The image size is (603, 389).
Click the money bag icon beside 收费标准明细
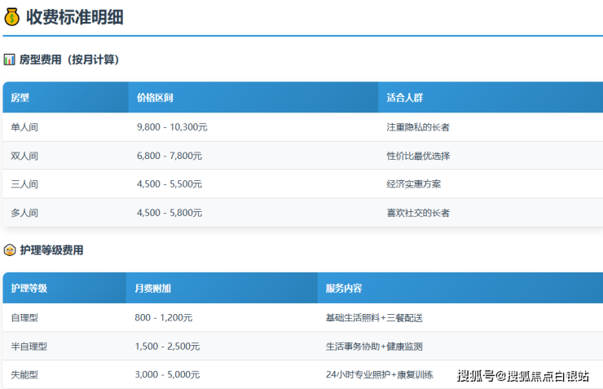click(11, 16)
